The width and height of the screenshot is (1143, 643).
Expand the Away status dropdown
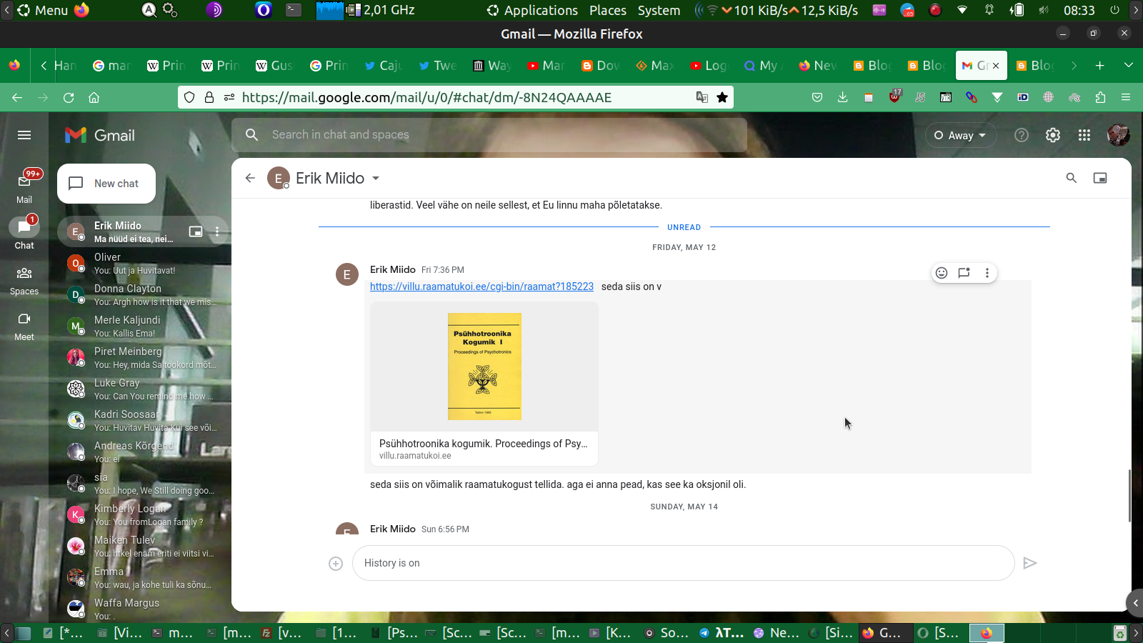click(960, 135)
